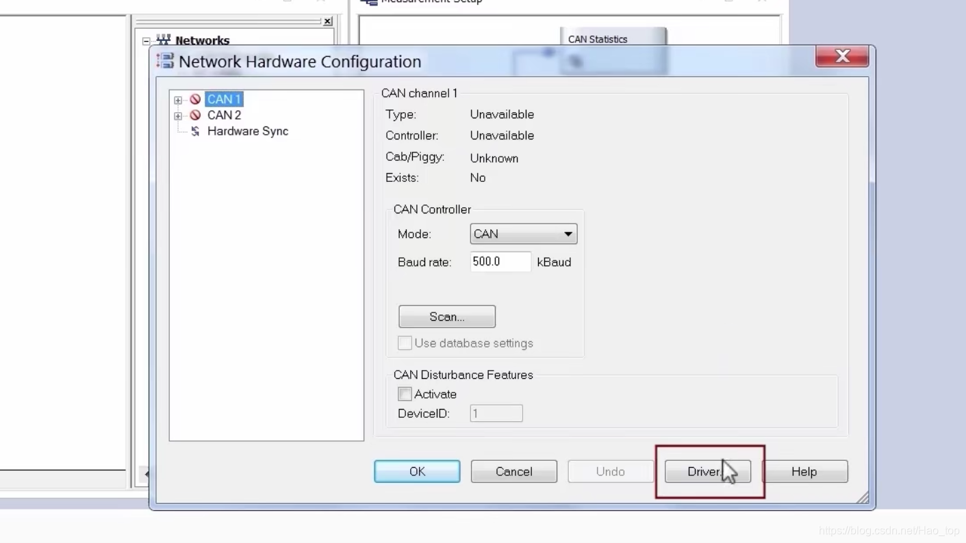Click the Unknown Cab/Piggy value
This screenshot has width=966, height=543.
494,158
